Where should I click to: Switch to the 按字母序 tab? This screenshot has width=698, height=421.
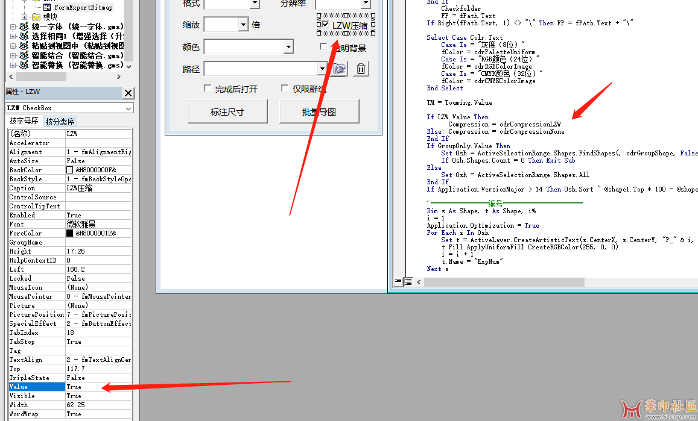[x=24, y=121]
